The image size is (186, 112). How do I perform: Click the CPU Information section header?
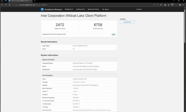pyautogui.click(x=48, y=76)
